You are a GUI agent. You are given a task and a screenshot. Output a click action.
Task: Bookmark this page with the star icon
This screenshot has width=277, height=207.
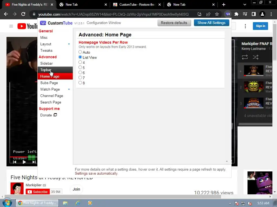tap(217, 14)
